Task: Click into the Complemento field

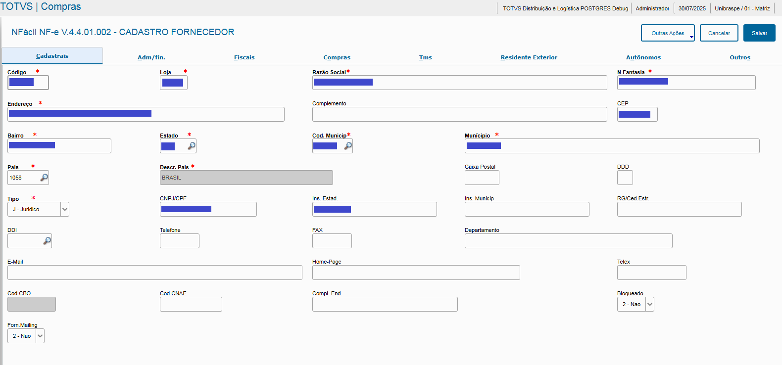Action: tap(460, 114)
